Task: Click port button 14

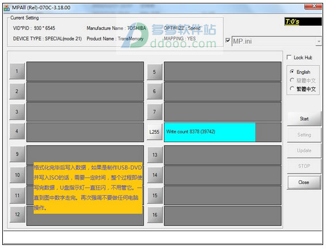Action: [x=155, y=175]
